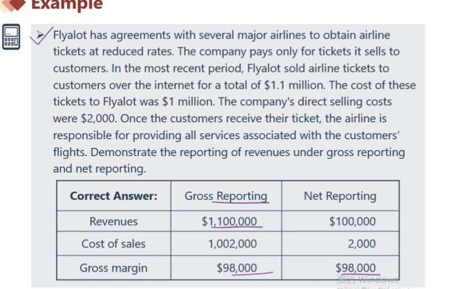The height and width of the screenshot is (289, 455).
Task: Click the Revenues row label
Action: [114, 221]
